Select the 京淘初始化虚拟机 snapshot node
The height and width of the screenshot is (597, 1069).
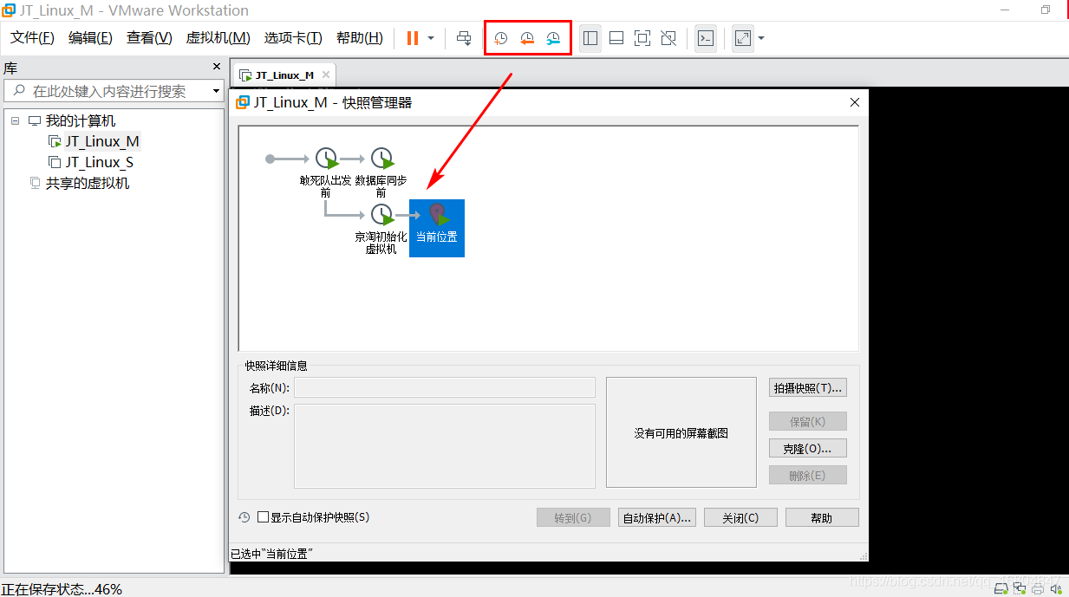tap(381, 229)
